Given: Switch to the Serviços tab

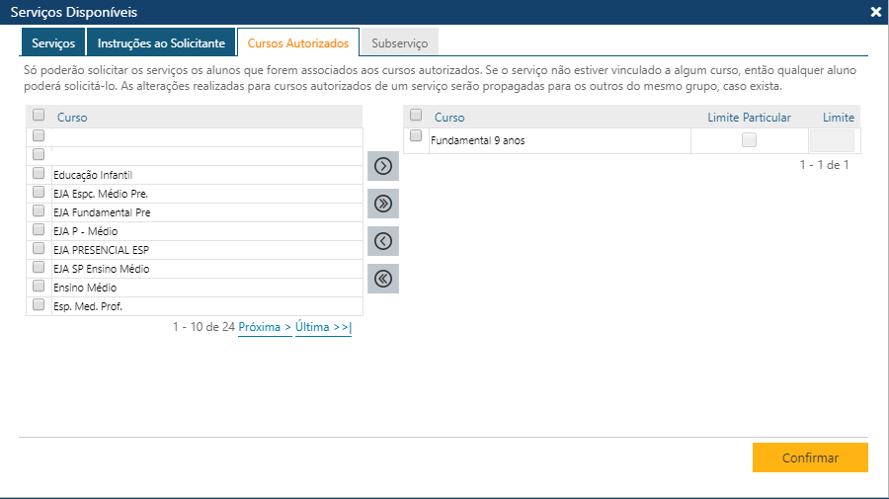Looking at the screenshot, I should (x=53, y=43).
